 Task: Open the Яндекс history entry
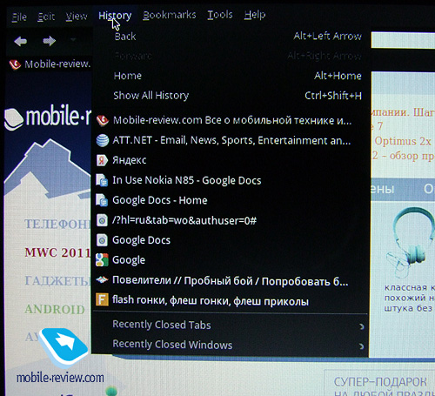232,160
